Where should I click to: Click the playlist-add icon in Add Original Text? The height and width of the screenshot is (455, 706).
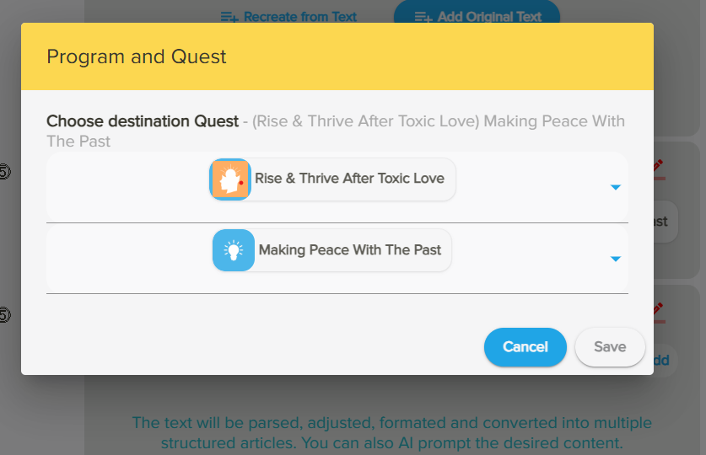coord(423,17)
